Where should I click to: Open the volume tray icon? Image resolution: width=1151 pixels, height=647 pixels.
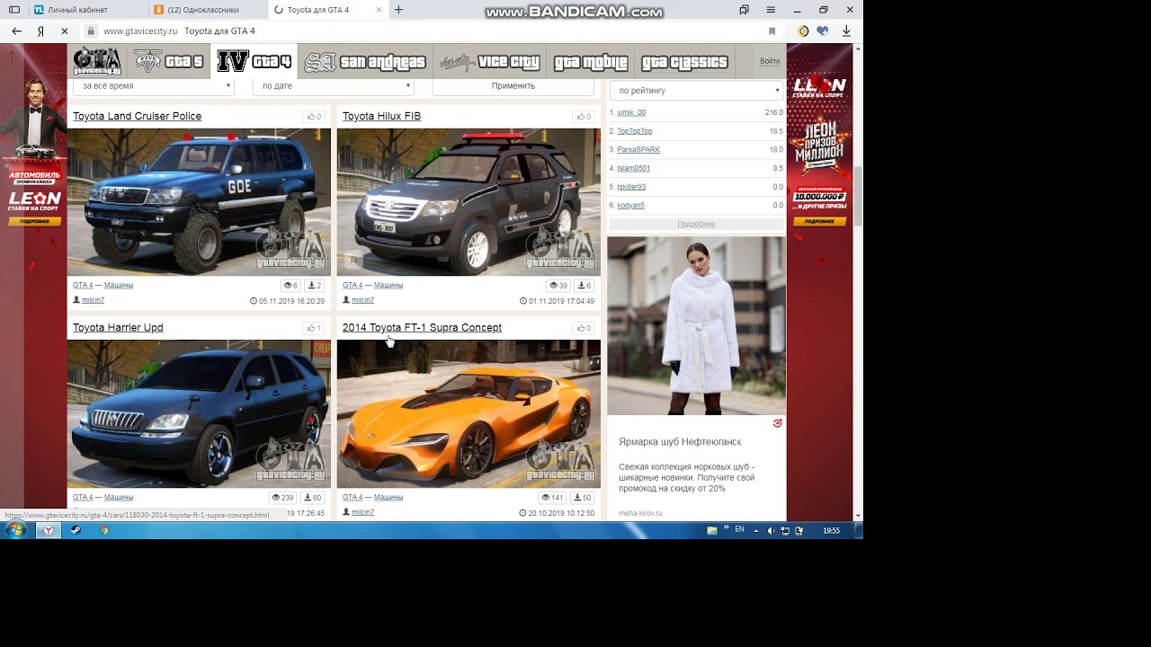[771, 531]
